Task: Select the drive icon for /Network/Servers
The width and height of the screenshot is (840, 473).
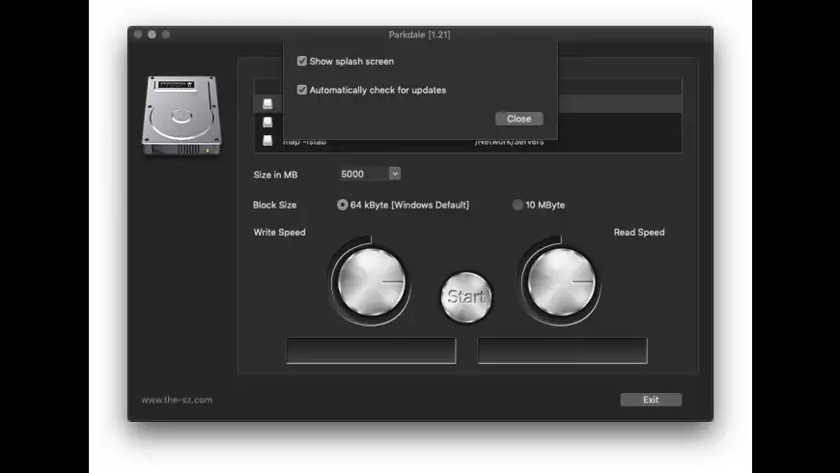Action: tap(267, 140)
